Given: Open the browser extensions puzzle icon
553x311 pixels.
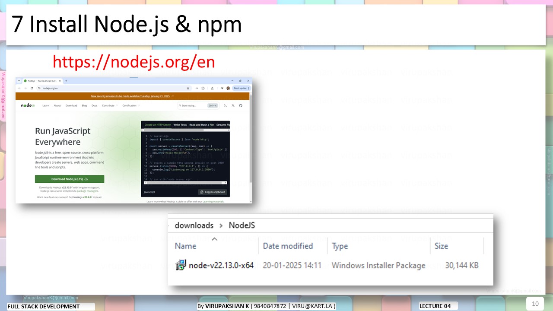Looking at the screenshot, I should click(203, 88).
